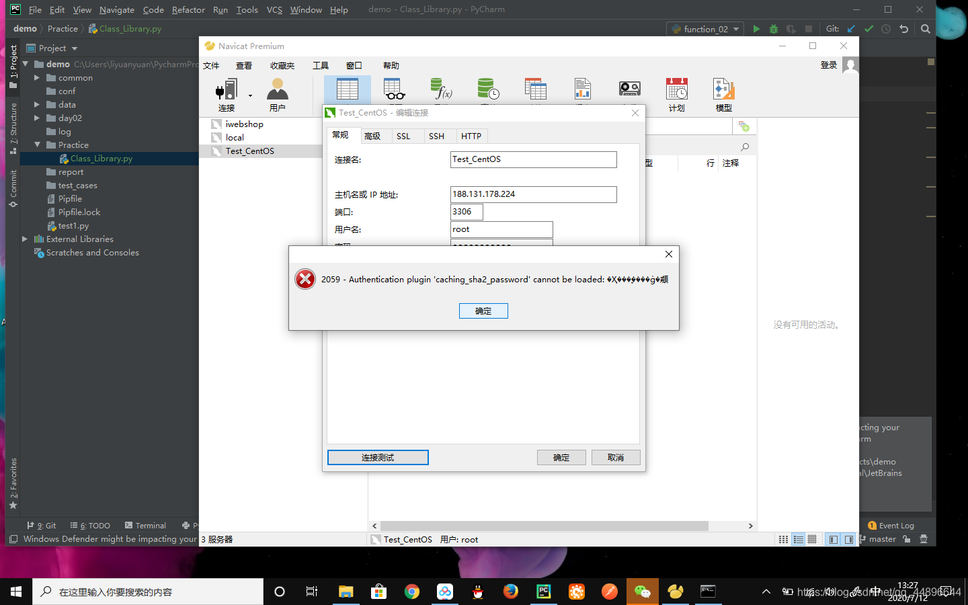The width and height of the screenshot is (968, 605).
Task: Click the 主机名或 IP 地址 input field
Action: click(534, 194)
